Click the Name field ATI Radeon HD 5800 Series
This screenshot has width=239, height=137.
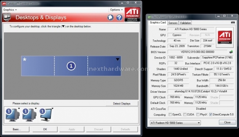(191, 29)
